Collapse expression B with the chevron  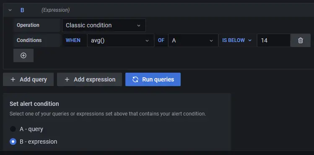[10, 10]
